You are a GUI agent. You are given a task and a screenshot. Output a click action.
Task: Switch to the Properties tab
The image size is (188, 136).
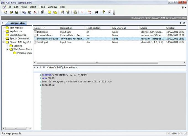point(69,67)
